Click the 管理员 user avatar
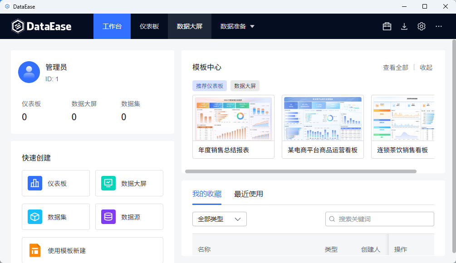The width and height of the screenshot is (456, 263). click(29, 72)
